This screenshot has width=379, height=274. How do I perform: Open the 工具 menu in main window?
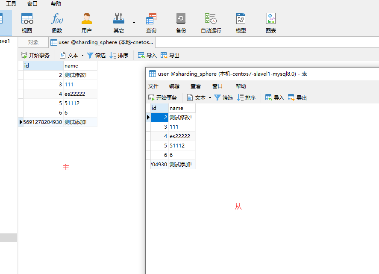click(11, 3)
